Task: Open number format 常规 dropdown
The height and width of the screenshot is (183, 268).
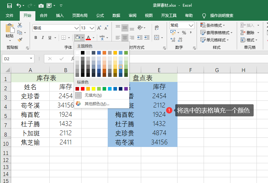Action: [x=191, y=26]
